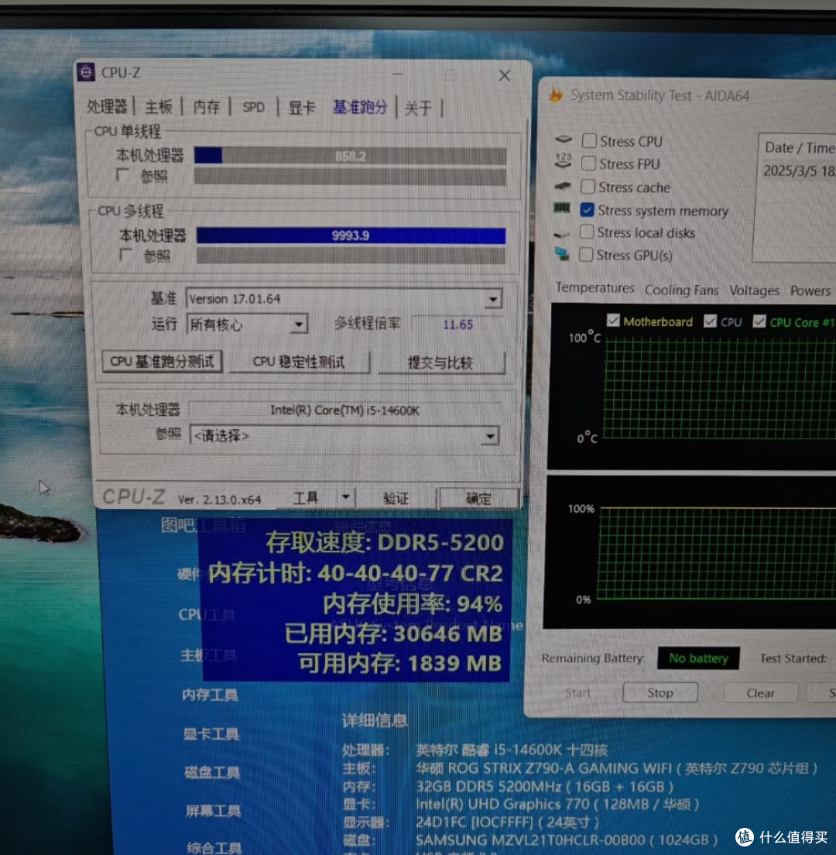Switch to the 显卡 tab in CPU-Z
The image size is (836, 855).
tap(301, 108)
